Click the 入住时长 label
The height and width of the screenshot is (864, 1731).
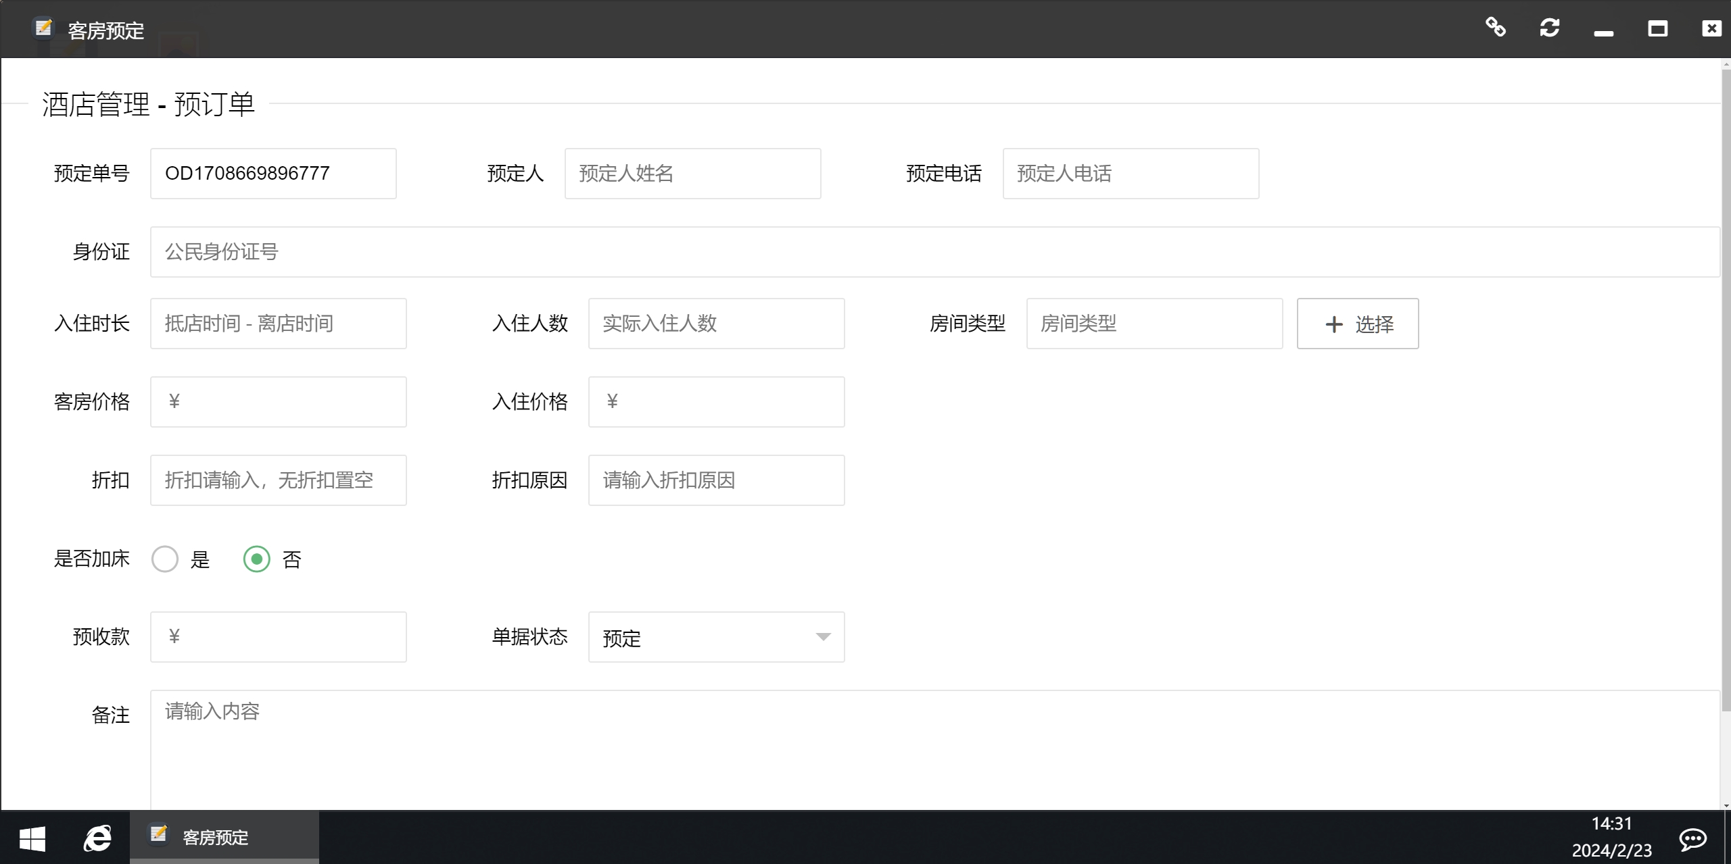(91, 324)
